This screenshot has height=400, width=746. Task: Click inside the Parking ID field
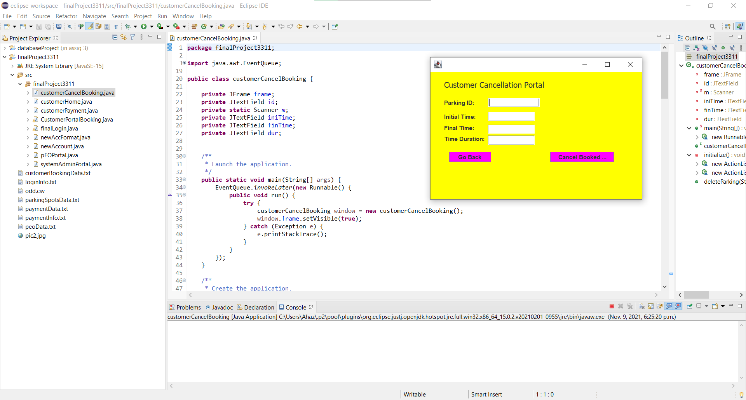tap(514, 102)
